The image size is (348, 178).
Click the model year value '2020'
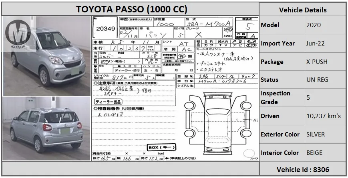pyautogui.click(x=314, y=25)
